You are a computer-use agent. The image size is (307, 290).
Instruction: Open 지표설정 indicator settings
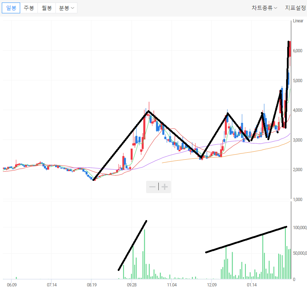pyautogui.click(x=295, y=8)
